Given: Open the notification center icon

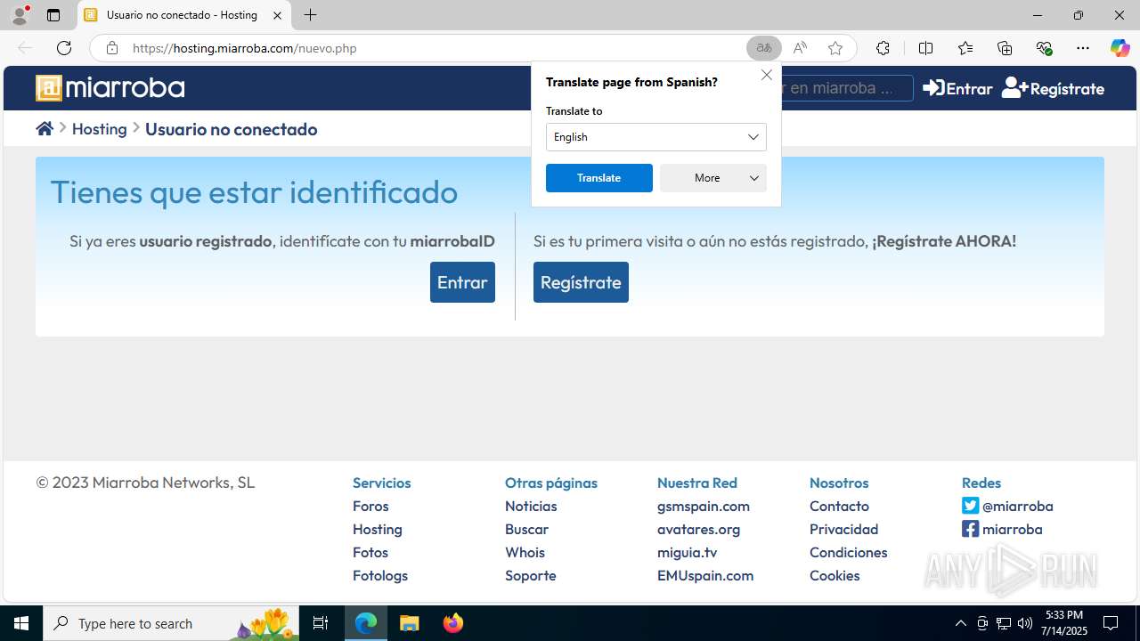Looking at the screenshot, I should [1111, 623].
